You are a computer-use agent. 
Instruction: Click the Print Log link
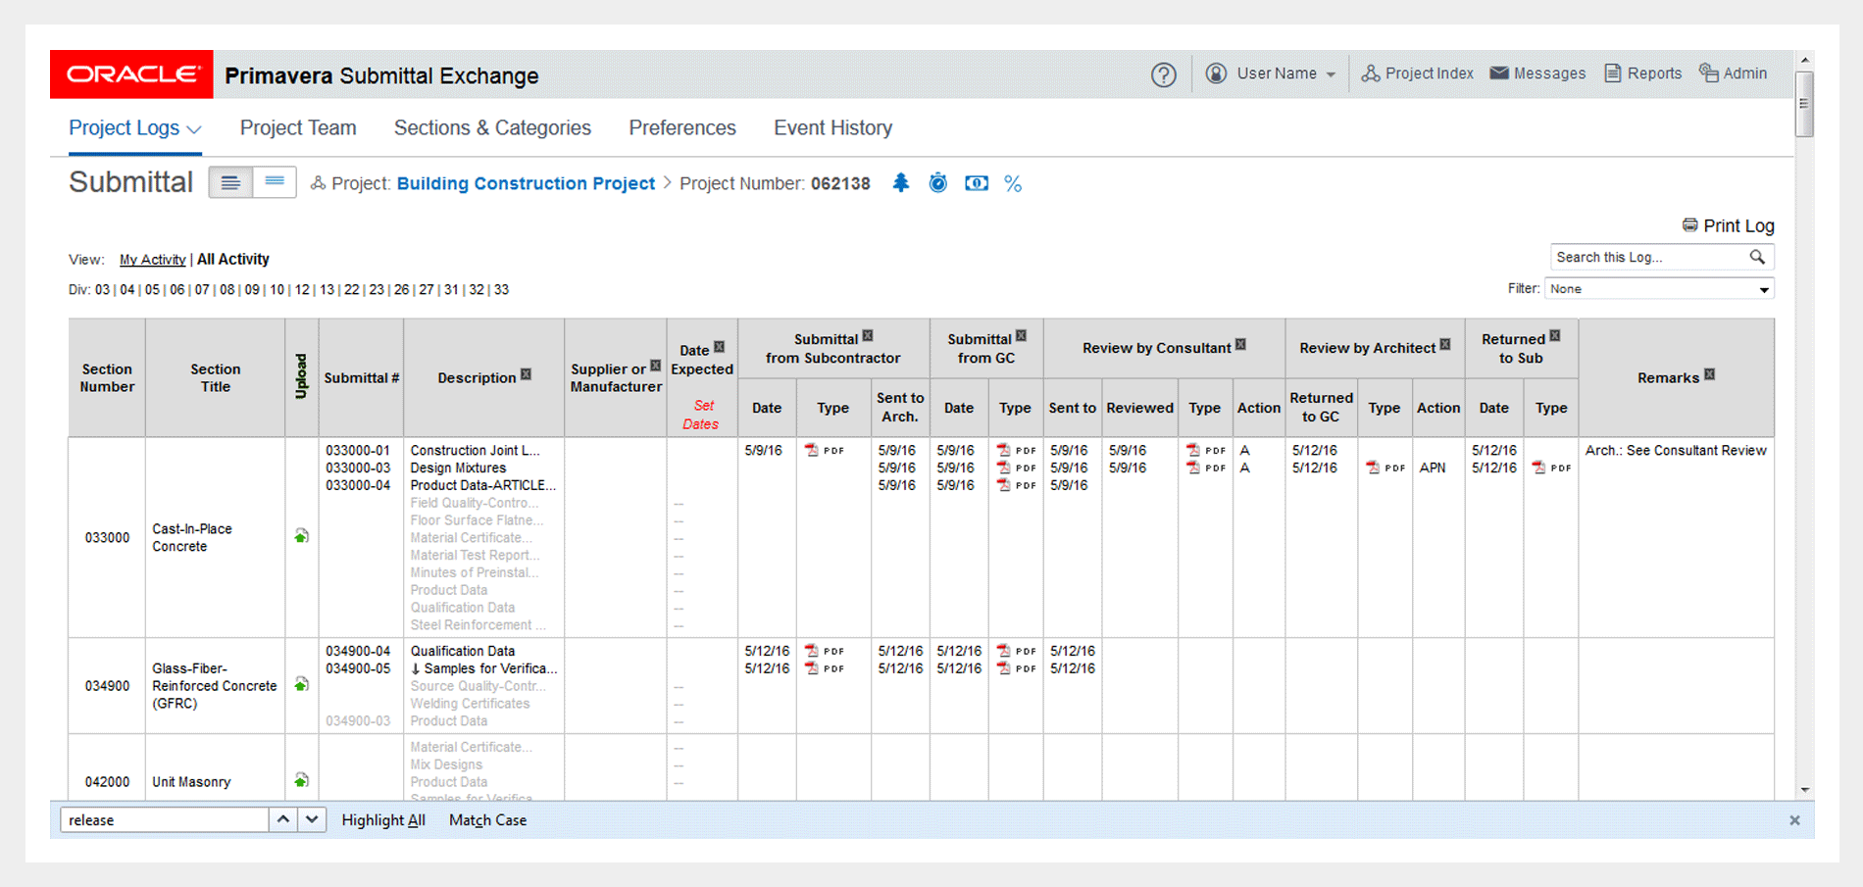1737,225
